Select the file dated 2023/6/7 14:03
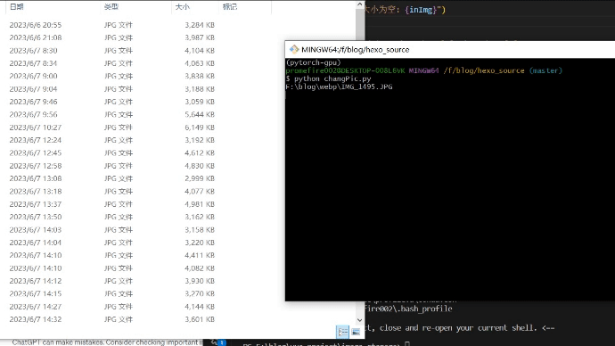 pos(36,230)
